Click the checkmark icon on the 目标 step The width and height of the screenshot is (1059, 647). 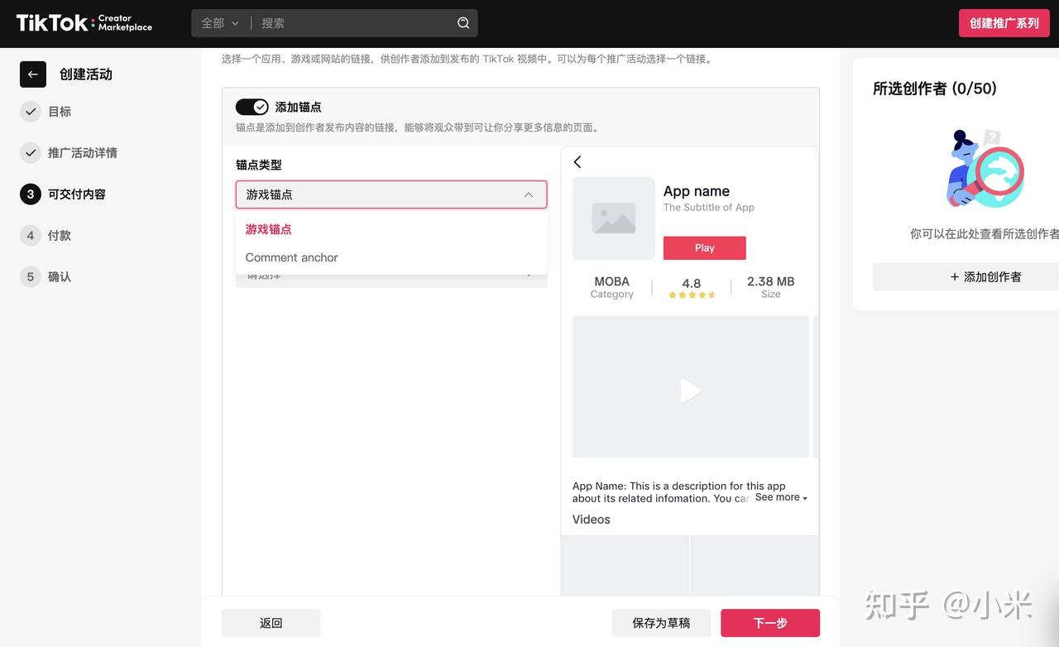(x=30, y=111)
